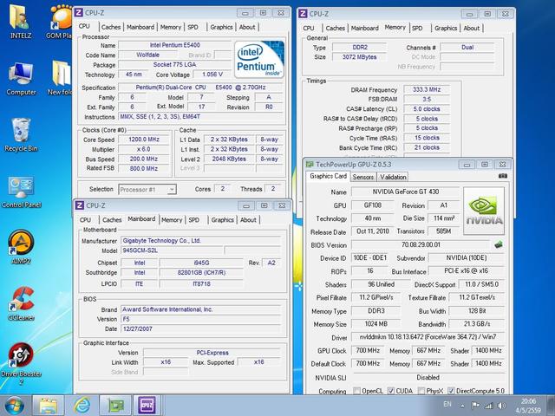555x416 pixels.
Task: Click the network signal tray icon
Action: pyautogui.click(x=488, y=406)
